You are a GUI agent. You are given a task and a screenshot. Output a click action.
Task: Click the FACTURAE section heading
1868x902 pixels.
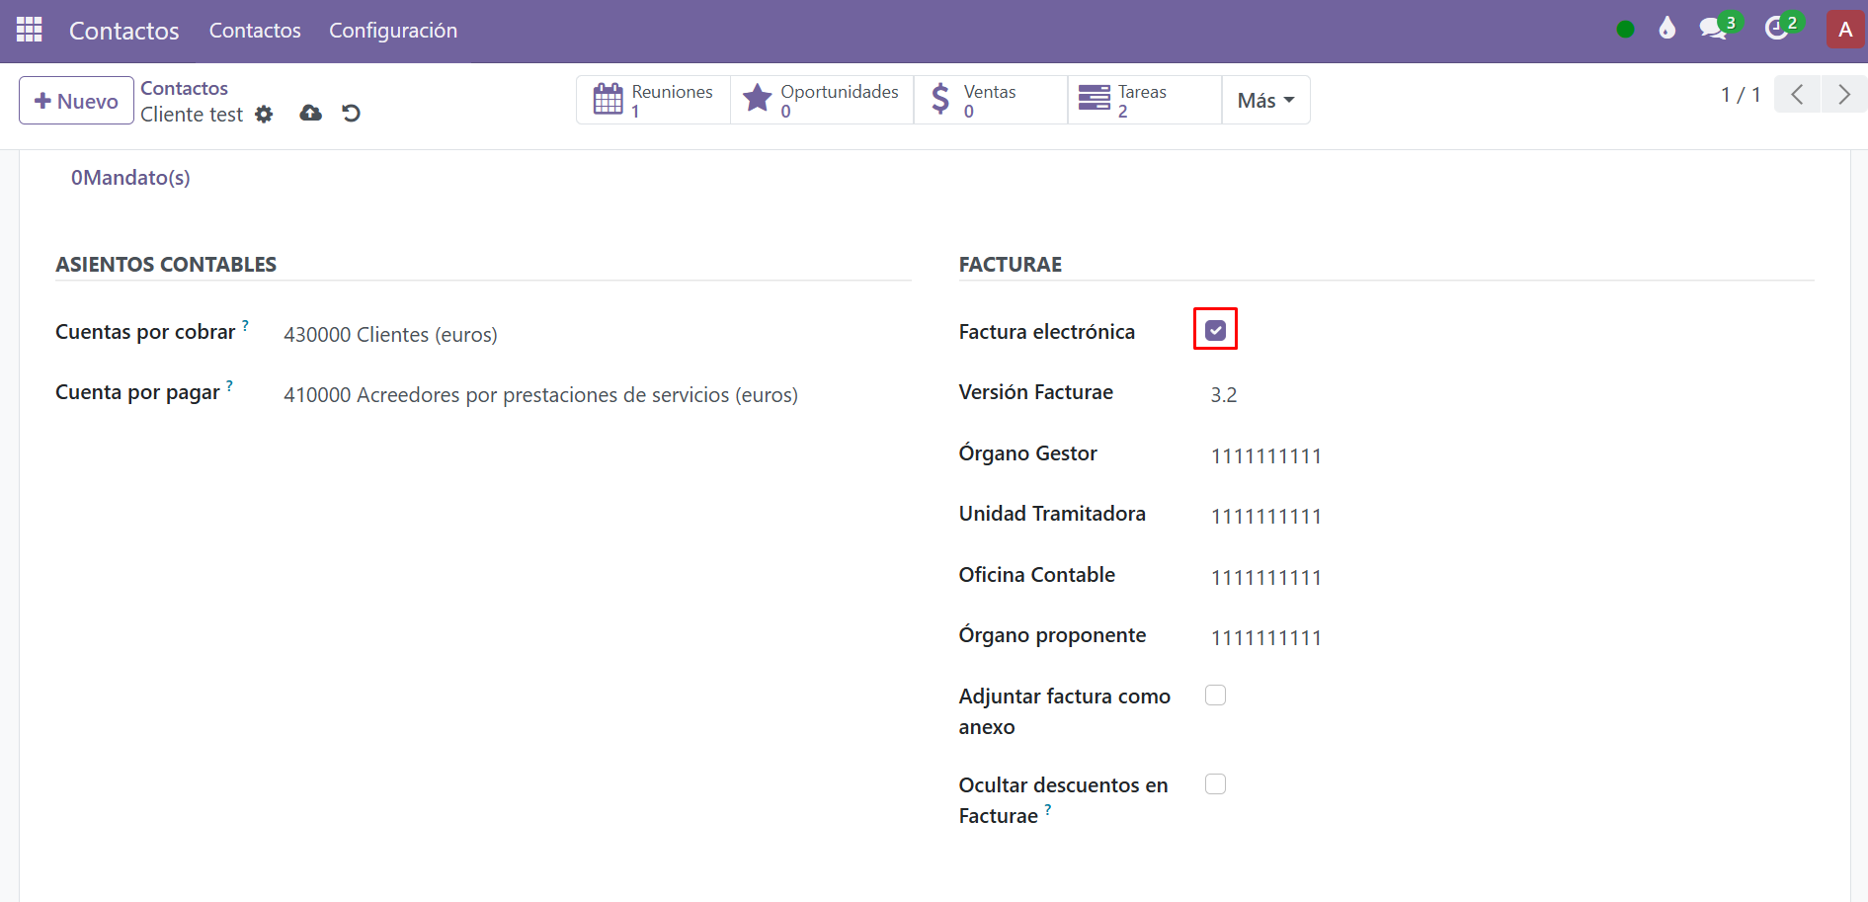(1010, 264)
